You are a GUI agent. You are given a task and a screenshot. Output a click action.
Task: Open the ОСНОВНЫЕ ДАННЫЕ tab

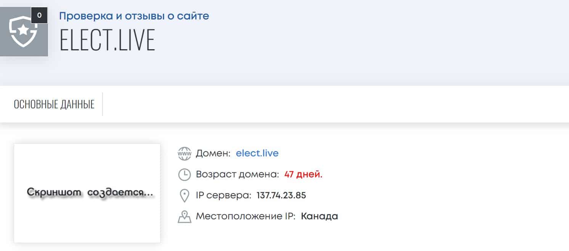(x=54, y=104)
